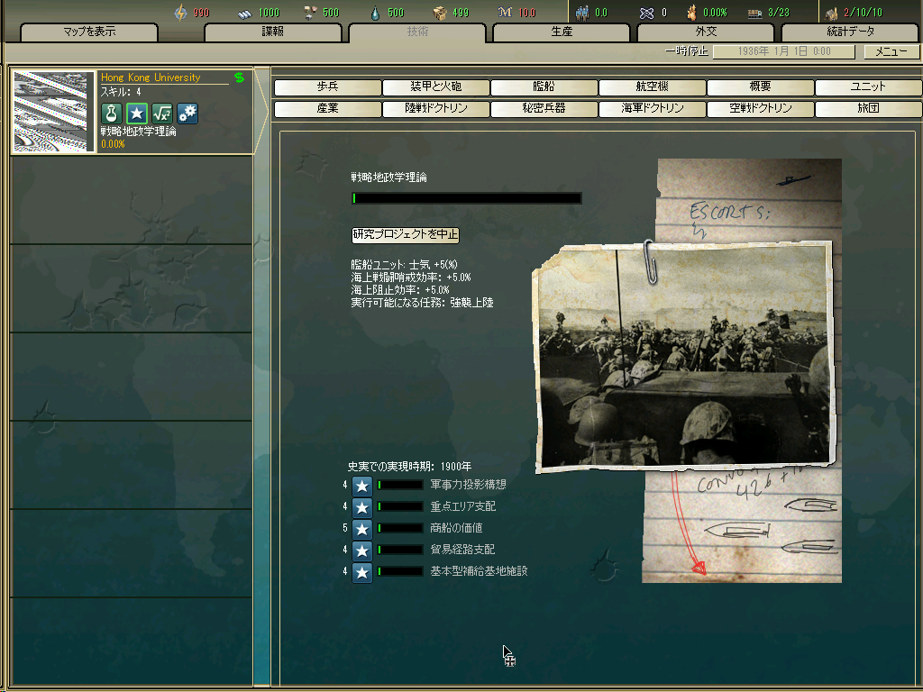This screenshot has width=923, height=692.
Task: Click the mathematics square root skill icon
Action: coord(162,114)
